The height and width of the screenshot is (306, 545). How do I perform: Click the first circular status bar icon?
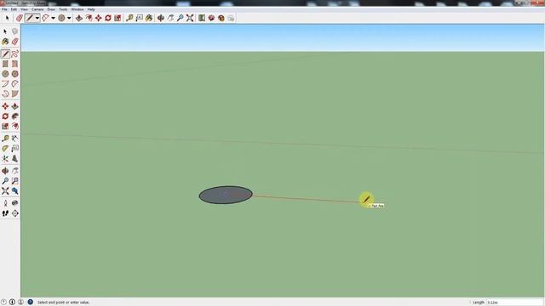click(3, 303)
